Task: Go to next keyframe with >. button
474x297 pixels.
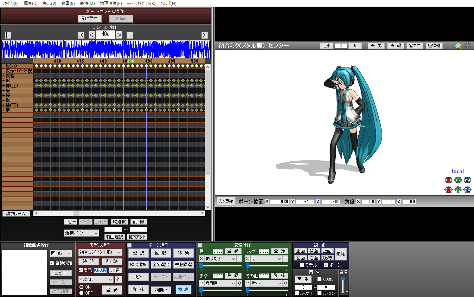Action: click(130, 35)
